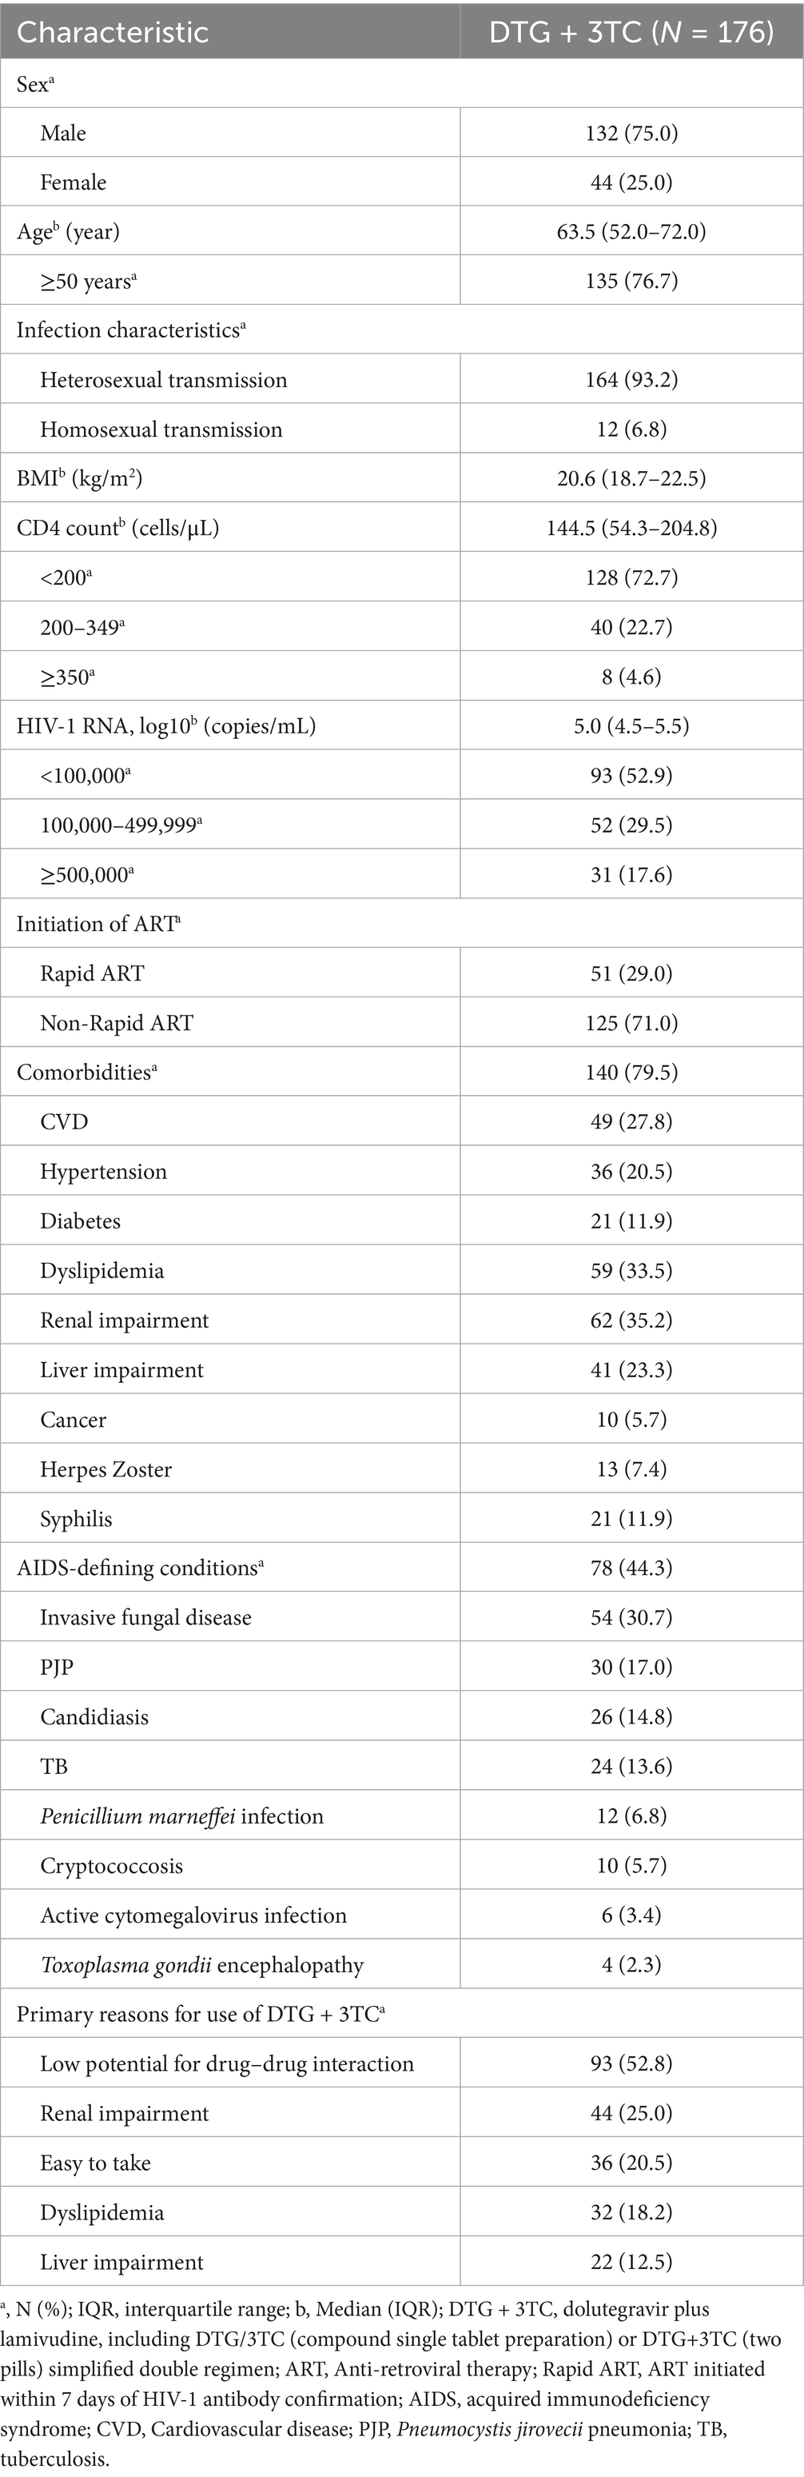Screen dimensions: 804x2477
Task: Click the DTG + 3TC column header
Action: coord(631,33)
